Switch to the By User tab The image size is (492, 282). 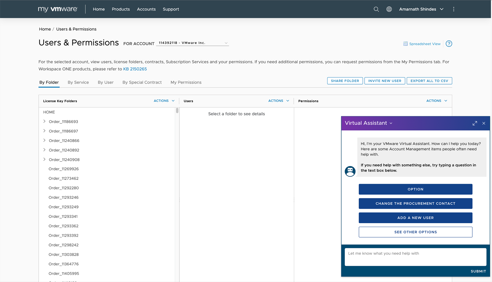point(106,82)
